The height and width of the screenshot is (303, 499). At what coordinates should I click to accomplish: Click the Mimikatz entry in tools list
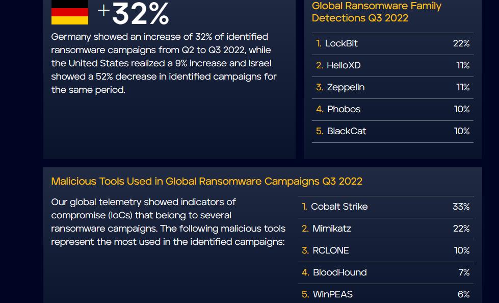pos(386,229)
